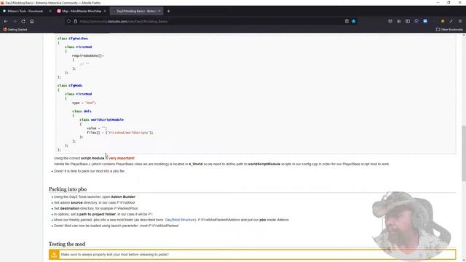Click 'Done! It is time to pack' line
The width and height of the screenshot is (466, 262).
click(89, 171)
